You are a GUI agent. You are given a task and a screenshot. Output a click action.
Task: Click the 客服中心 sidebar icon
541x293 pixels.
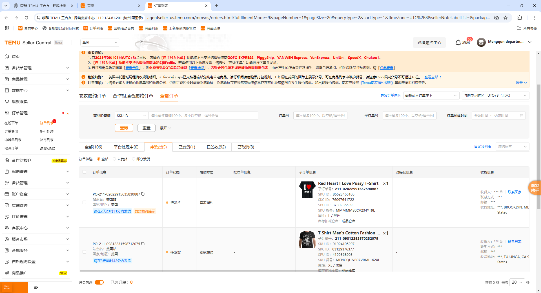(19, 228)
